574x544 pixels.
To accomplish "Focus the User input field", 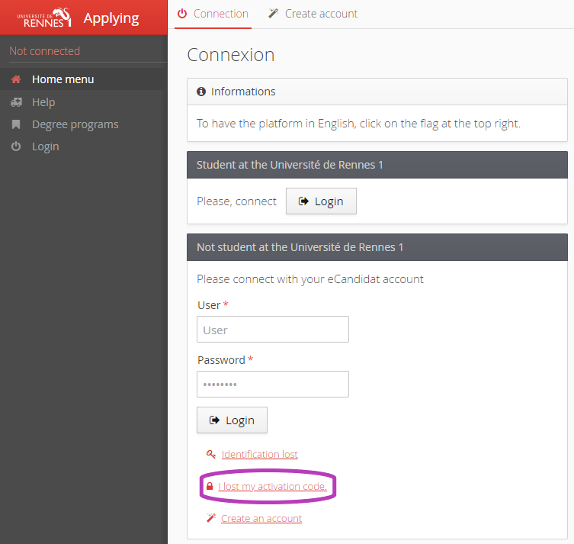I will click(272, 330).
